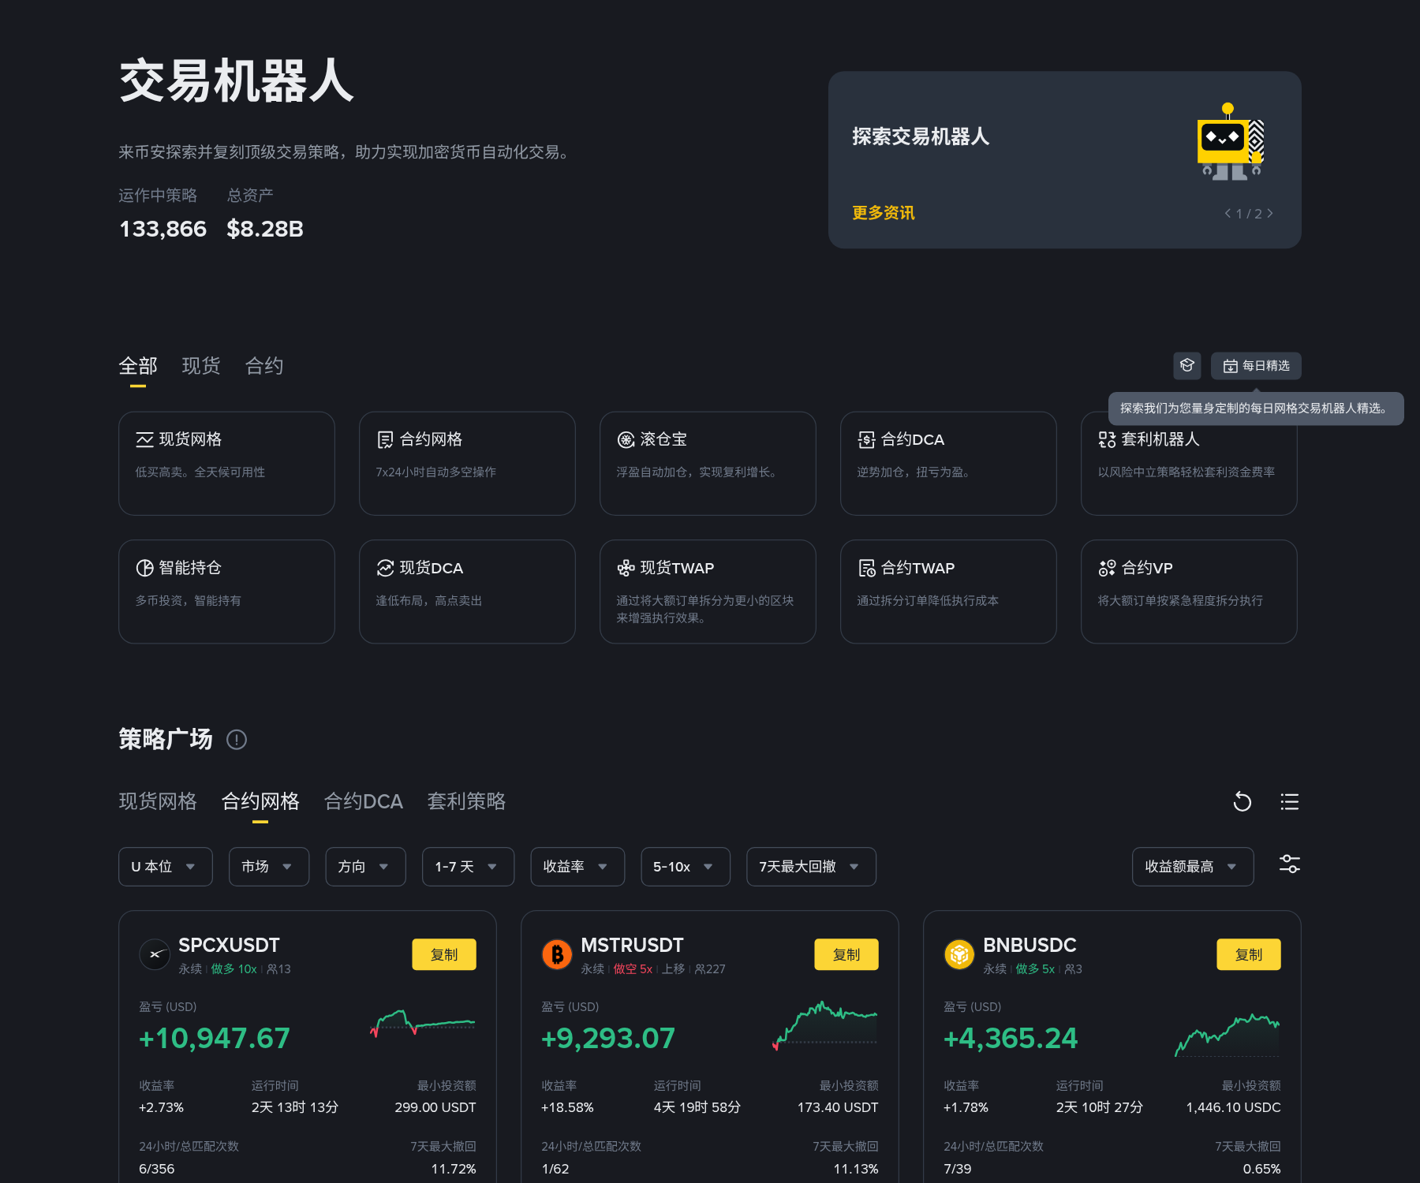Click the BNBUSDC pair name
Image resolution: width=1420 pixels, height=1183 pixels.
1029,945
